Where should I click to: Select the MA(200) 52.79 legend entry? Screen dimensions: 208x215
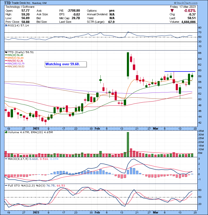[x=15, y=64]
